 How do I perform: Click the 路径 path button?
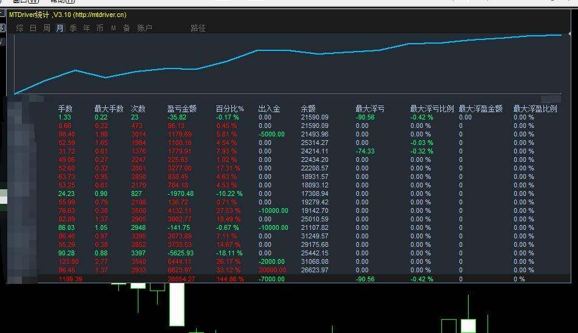coord(198,28)
